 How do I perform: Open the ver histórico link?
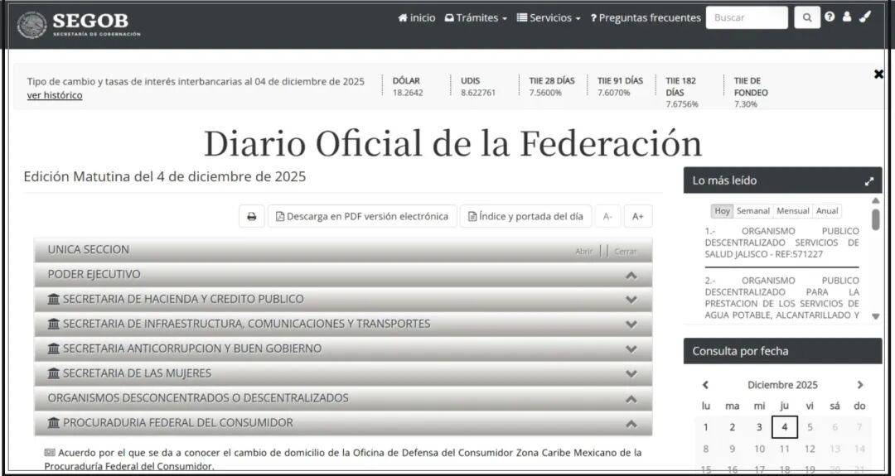click(x=55, y=95)
